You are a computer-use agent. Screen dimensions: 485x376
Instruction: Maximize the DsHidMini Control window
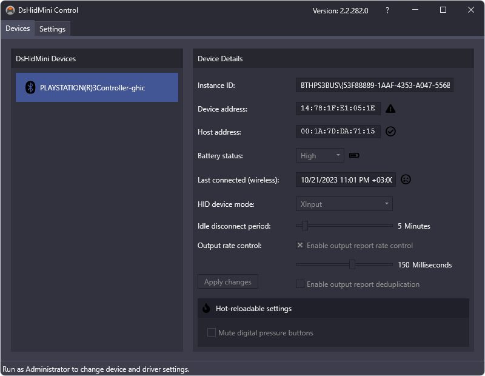443,10
